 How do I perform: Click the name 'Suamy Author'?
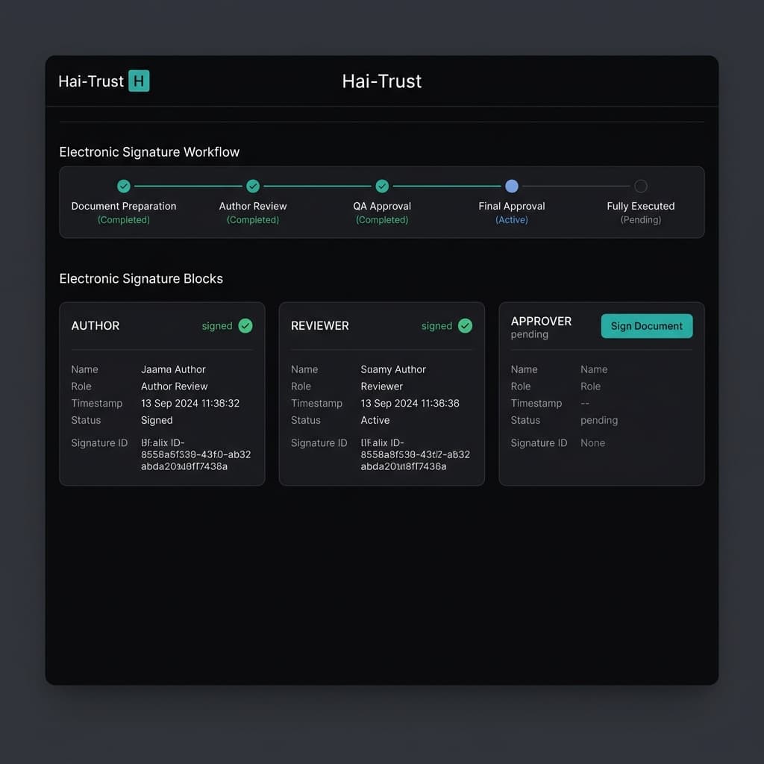click(x=393, y=369)
